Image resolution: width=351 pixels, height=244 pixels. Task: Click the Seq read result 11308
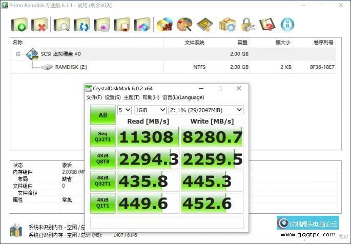(x=148, y=137)
